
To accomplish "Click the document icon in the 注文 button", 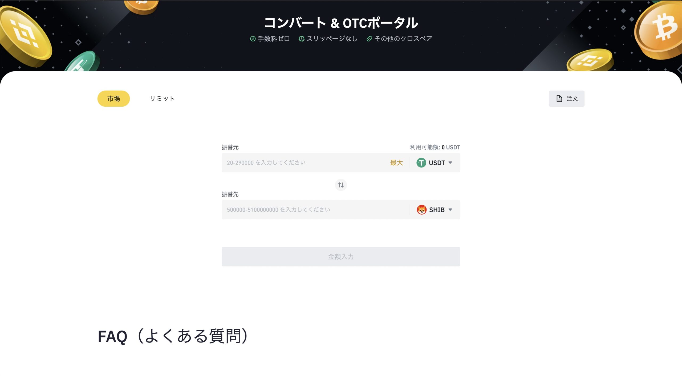I will pyautogui.click(x=559, y=98).
